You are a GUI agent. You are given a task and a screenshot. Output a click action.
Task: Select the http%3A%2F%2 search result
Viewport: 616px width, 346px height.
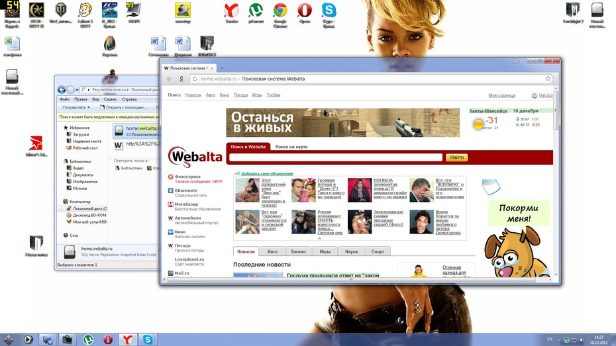click(136, 144)
